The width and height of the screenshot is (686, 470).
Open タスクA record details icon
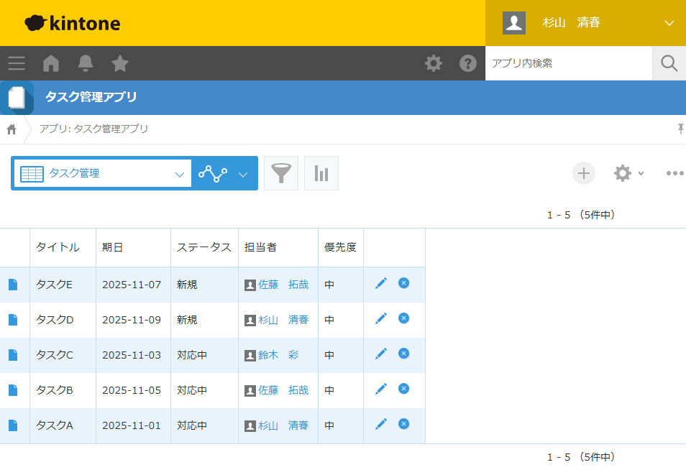click(x=12, y=425)
